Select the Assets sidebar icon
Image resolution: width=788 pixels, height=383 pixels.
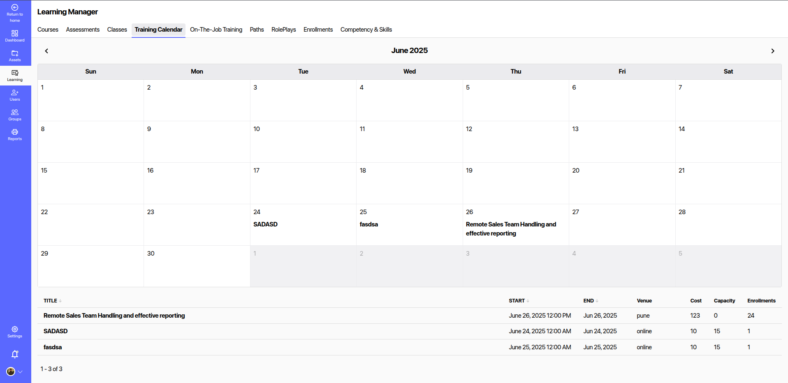click(15, 55)
